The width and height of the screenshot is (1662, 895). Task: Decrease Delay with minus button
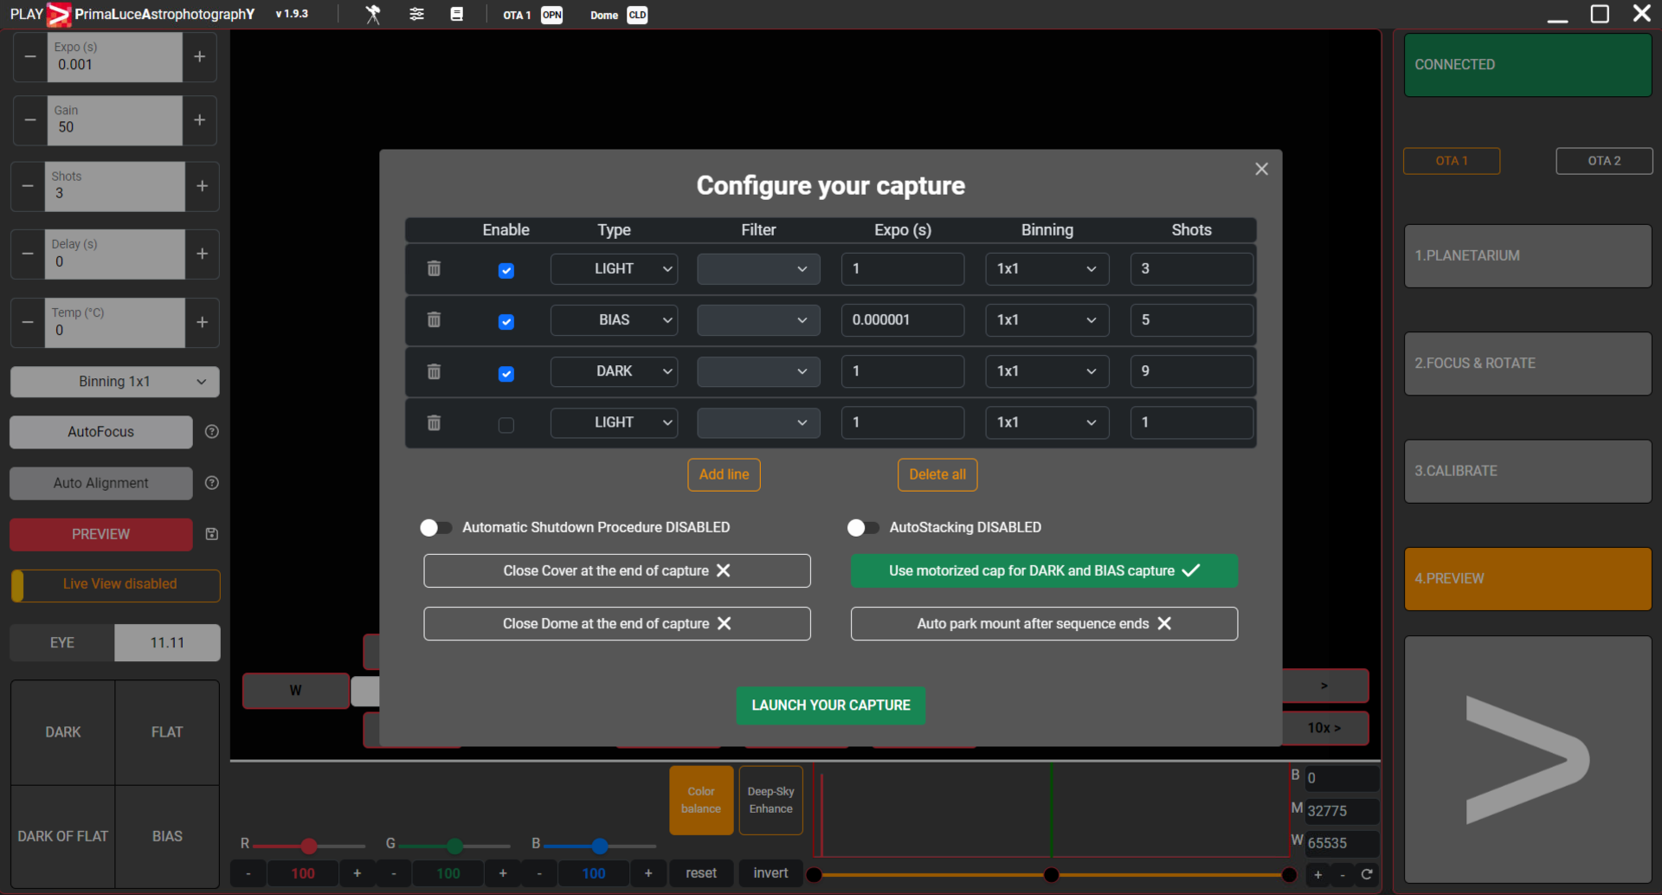28,254
